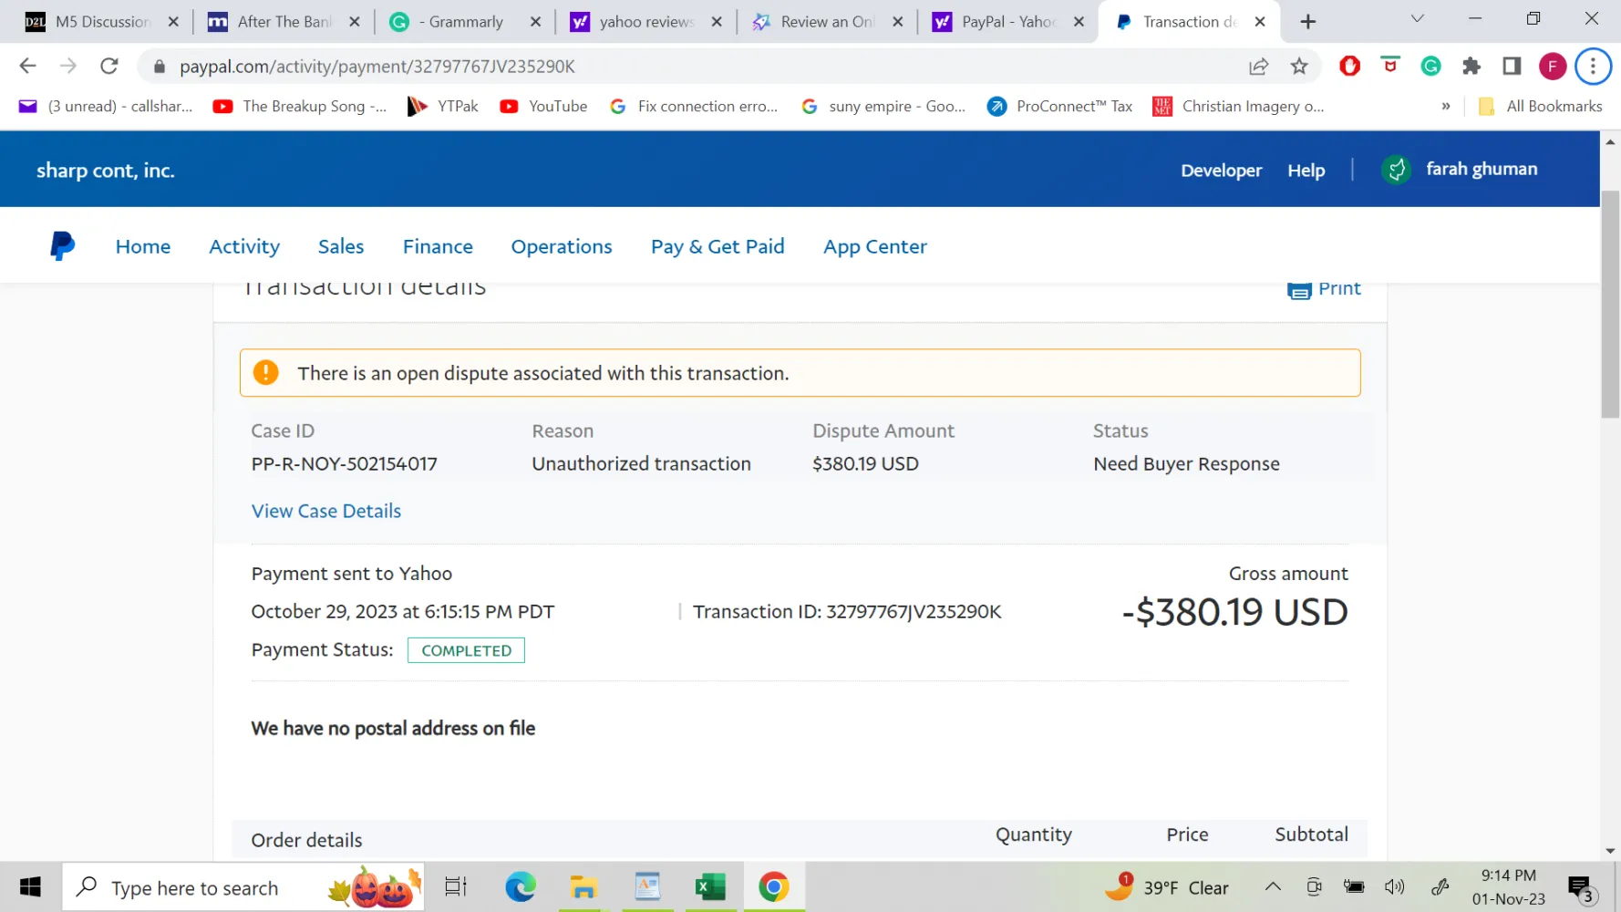This screenshot has height=912, width=1621.
Task: Click the back navigation arrow
Action: 27,66
